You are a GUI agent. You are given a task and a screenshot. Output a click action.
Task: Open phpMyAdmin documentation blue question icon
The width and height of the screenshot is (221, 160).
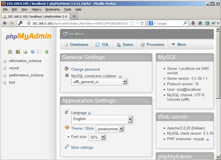[33, 52]
